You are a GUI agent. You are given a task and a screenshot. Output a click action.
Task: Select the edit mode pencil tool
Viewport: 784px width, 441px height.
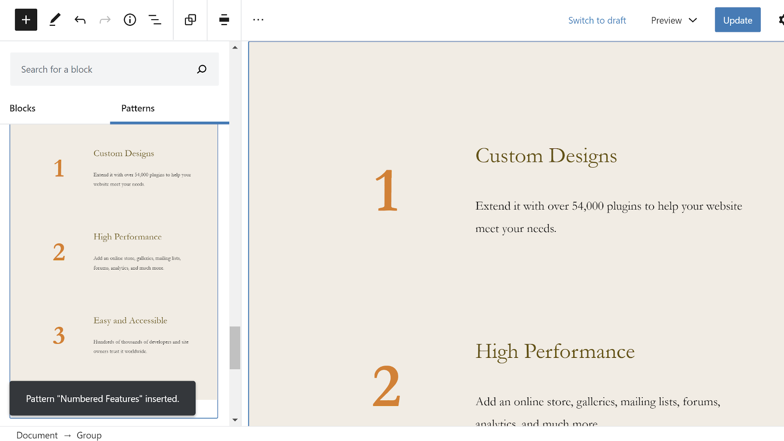pos(55,20)
